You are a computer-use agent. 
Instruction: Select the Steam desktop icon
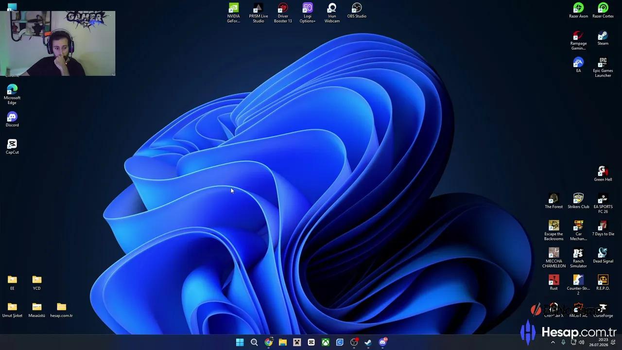[x=603, y=38]
